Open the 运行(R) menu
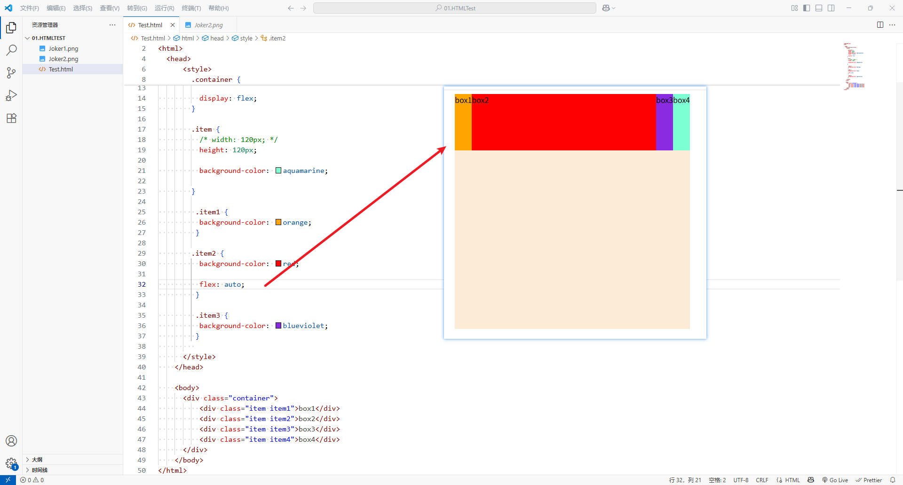The image size is (903, 485). (x=164, y=8)
